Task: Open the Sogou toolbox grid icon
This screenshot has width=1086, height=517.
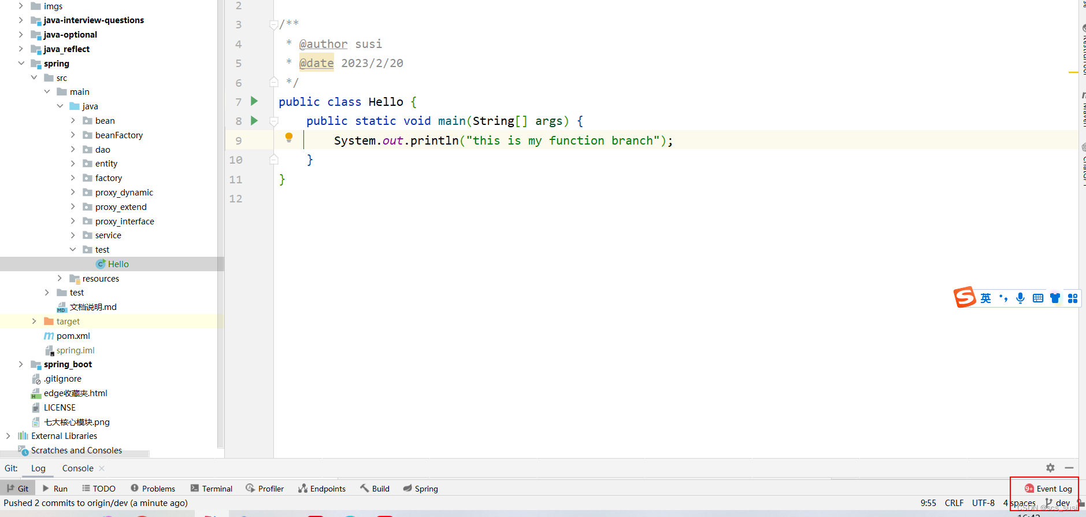Action: click(1073, 298)
